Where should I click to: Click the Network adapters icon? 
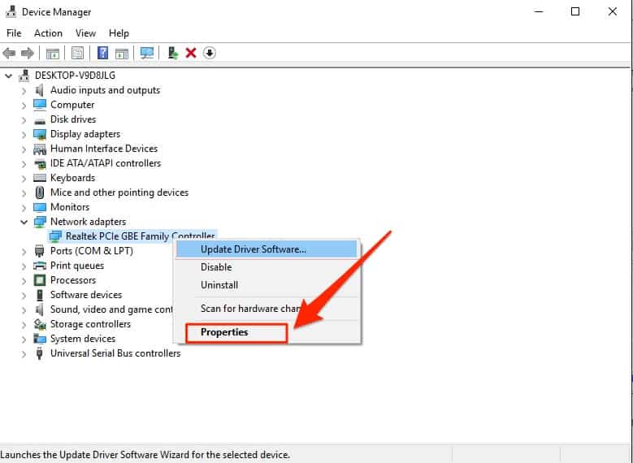pos(40,222)
